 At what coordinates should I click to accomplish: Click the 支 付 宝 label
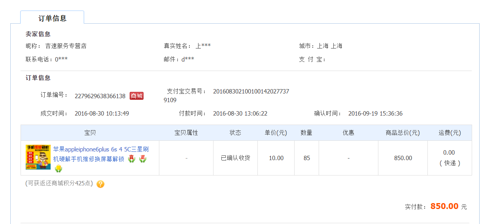tap(312, 59)
